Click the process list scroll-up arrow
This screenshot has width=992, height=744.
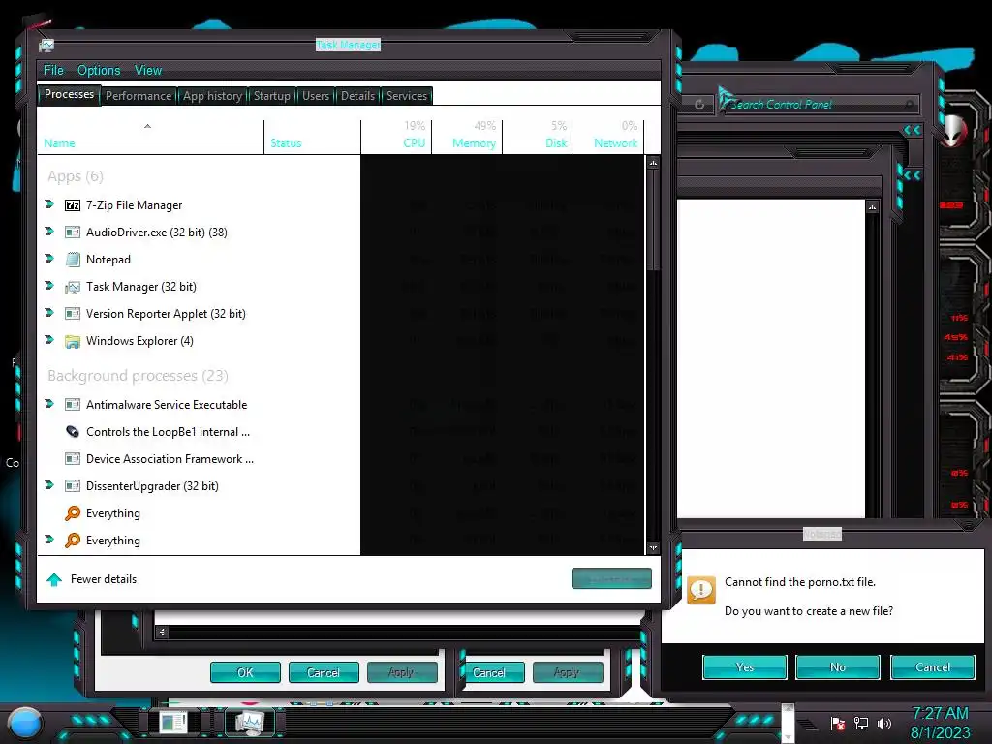(x=654, y=163)
